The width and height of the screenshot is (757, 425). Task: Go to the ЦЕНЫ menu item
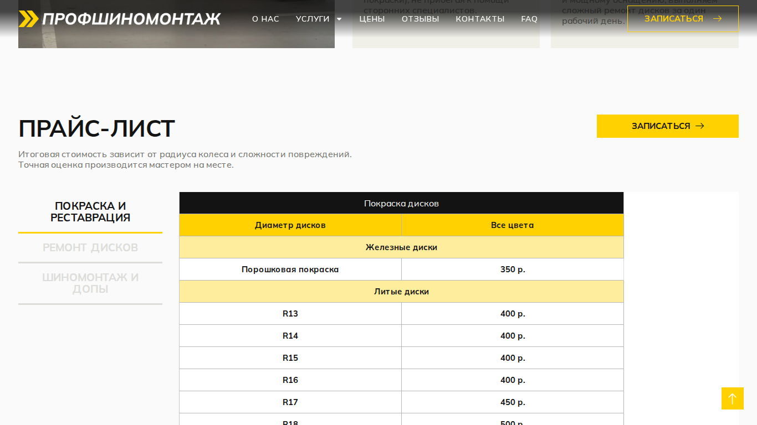(x=372, y=19)
